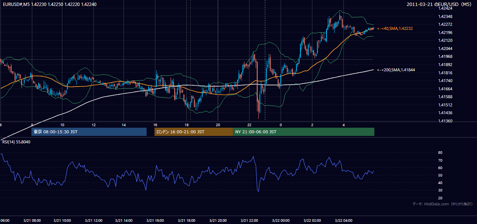Click price axis value 1.42272
This screenshot has width=477, height=224.
coord(445,24)
